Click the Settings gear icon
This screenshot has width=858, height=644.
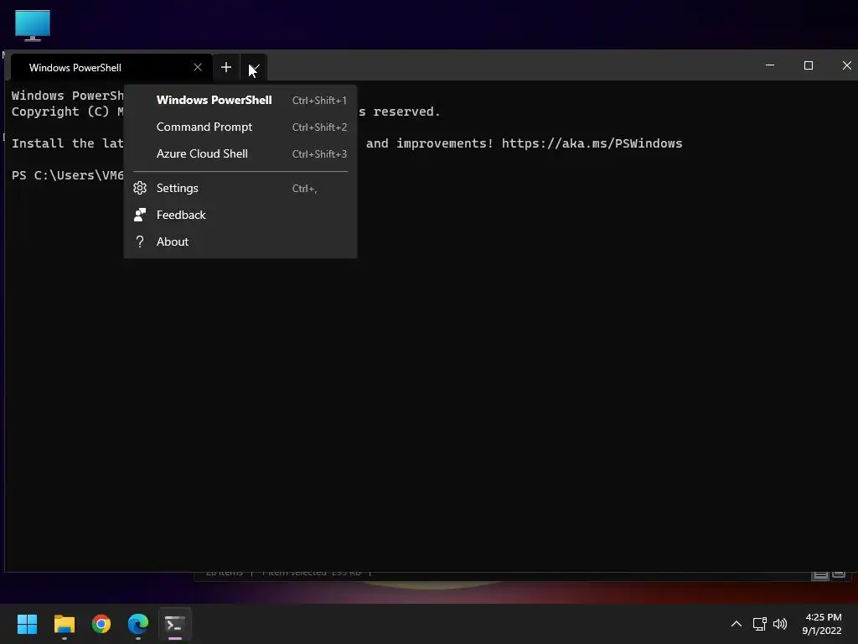[x=140, y=189]
